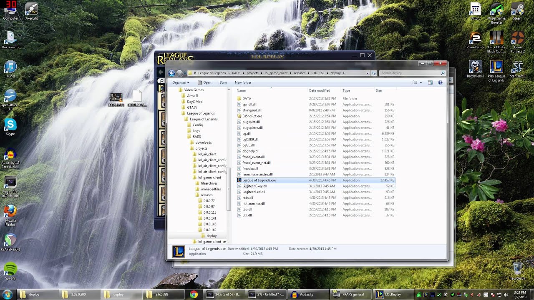Screen dimensions: 534x300
Task: Select the DayZ Mod tree folder
Action: point(195,102)
